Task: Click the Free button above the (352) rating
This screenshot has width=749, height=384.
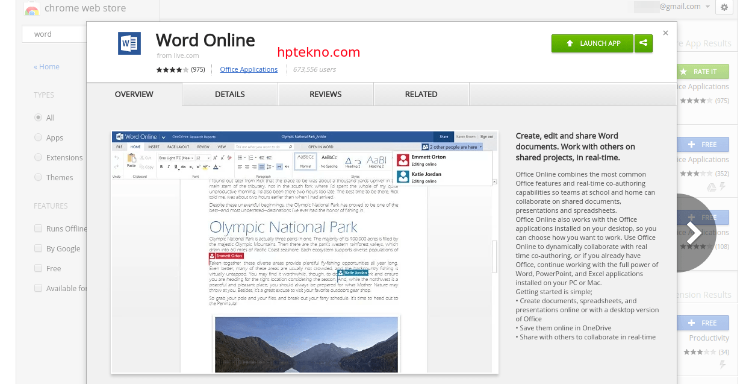Action: tap(703, 145)
